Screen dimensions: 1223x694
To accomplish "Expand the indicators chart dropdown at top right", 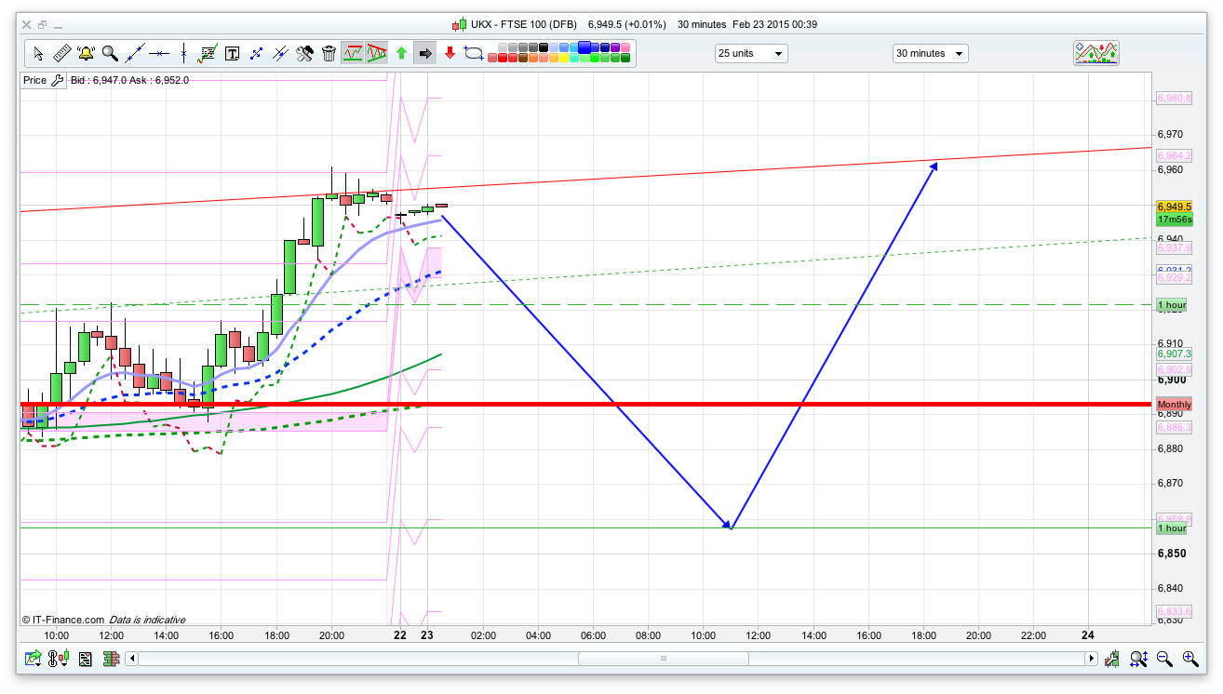I will 1095,53.
